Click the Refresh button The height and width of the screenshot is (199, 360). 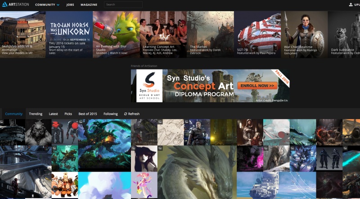[132, 114]
